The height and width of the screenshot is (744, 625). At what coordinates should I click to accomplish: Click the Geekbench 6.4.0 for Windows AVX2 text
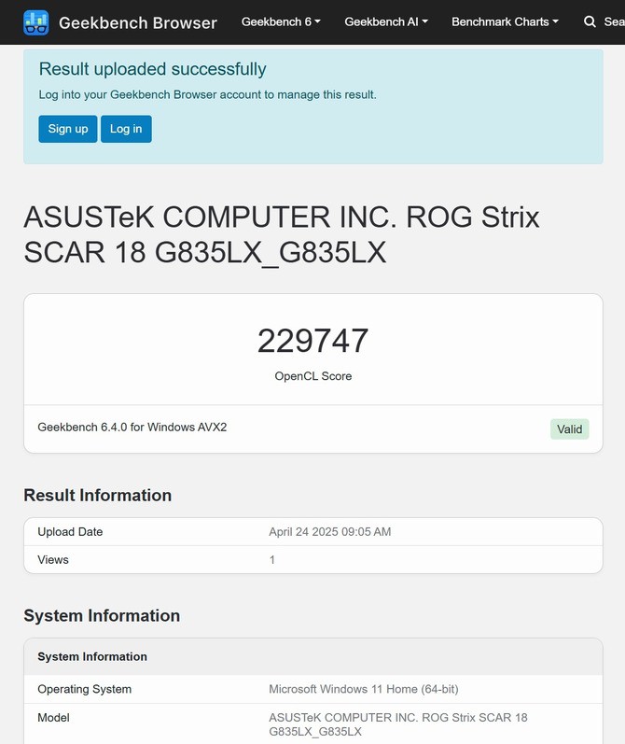click(x=132, y=428)
